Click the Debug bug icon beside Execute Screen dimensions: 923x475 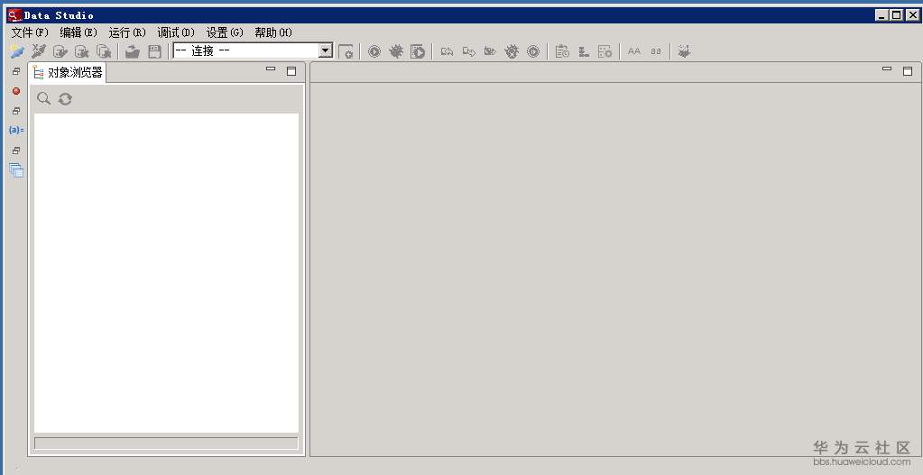(x=396, y=51)
